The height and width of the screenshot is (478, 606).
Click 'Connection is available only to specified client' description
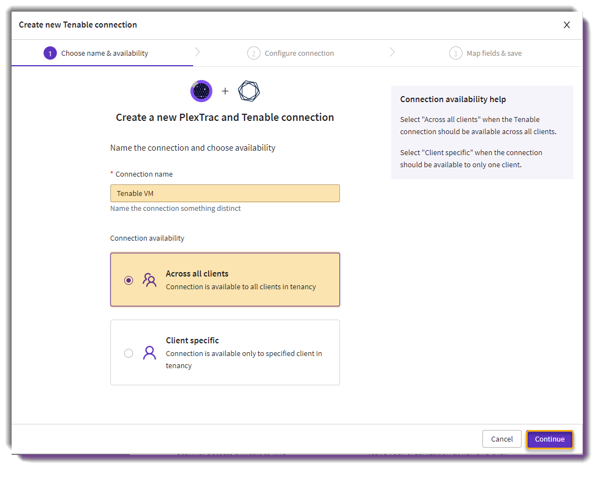(x=244, y=359)
